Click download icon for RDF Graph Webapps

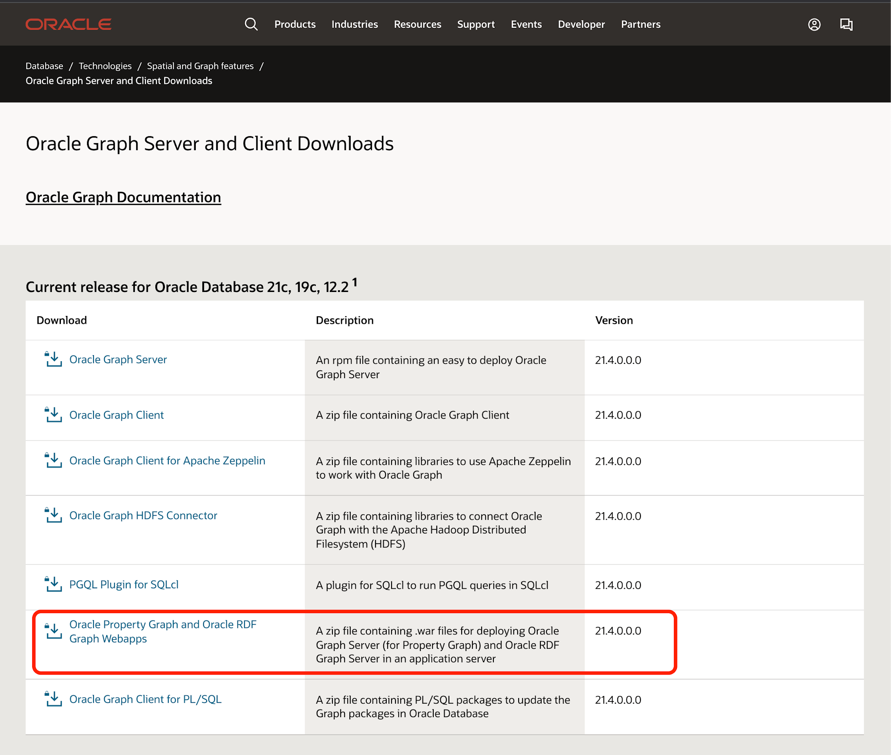point(53,631)
